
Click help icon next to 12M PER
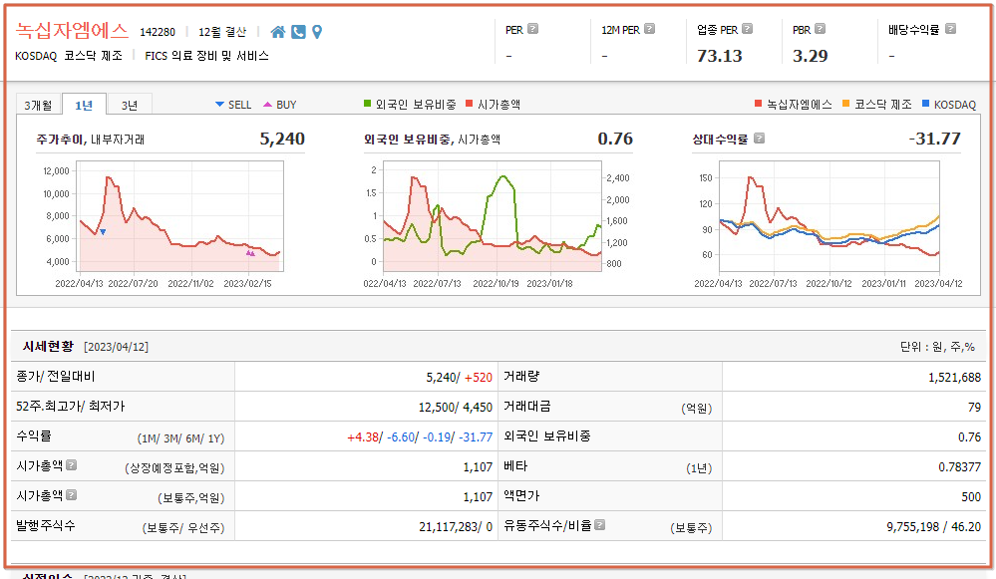coord(649,29)
